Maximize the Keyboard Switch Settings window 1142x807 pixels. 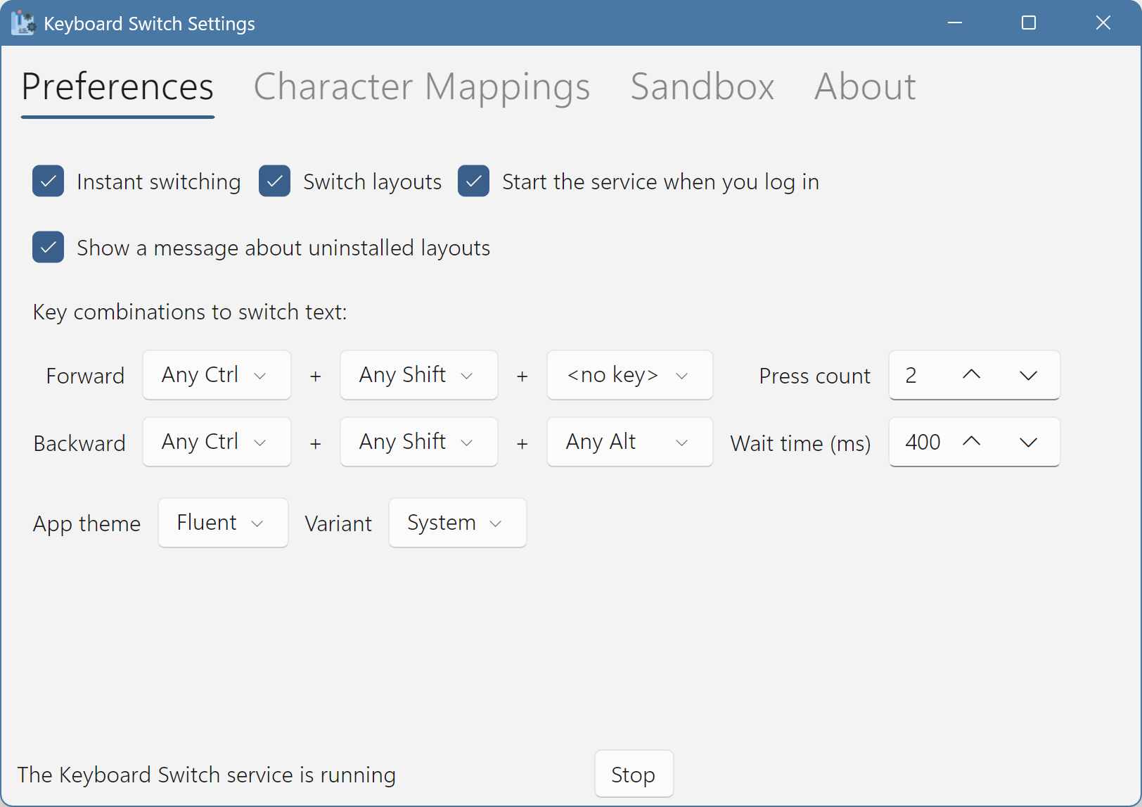1029,23
